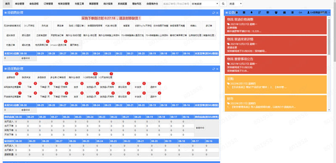The image size is (336, 163).
Task: Click the 有留言 button
Action: 126,26
